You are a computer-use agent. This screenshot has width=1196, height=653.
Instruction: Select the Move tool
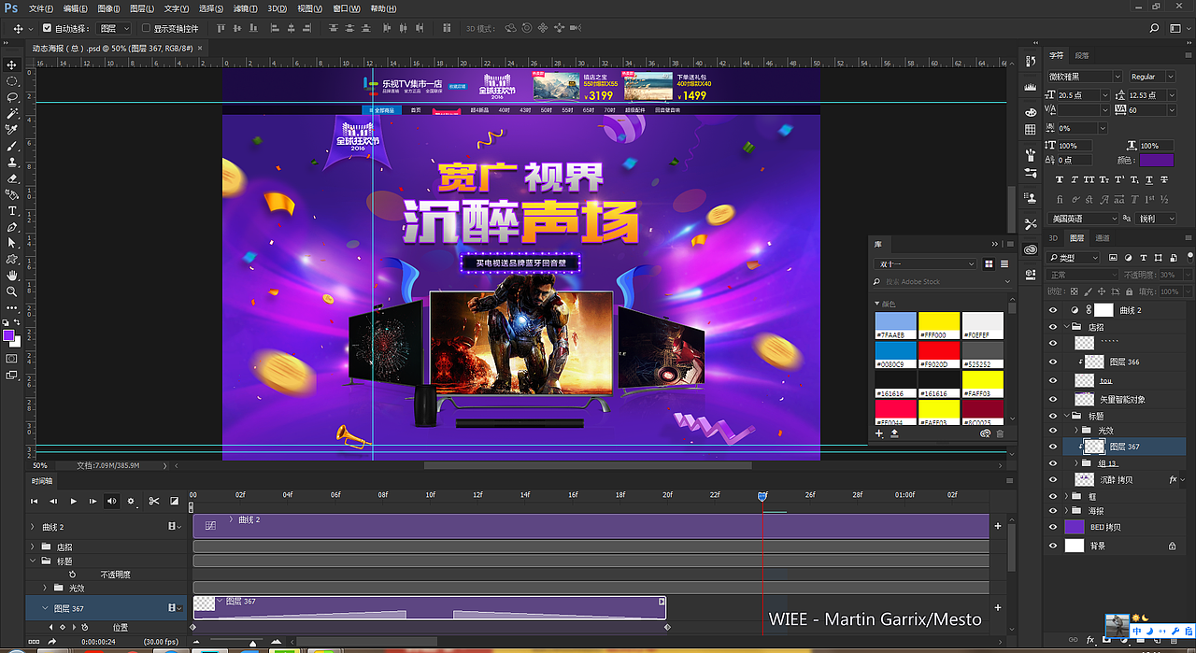(x=12, y=66)
